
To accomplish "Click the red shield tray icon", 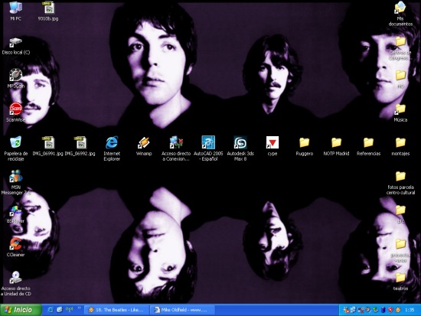I will point(390,310).
